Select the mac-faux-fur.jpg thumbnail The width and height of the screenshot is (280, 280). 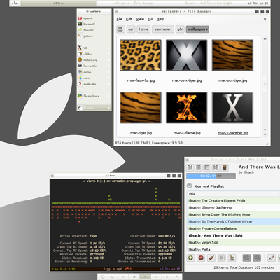[x=141, y=55]
